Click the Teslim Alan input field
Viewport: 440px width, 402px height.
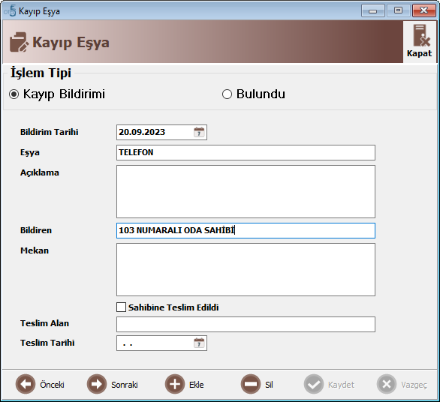(246, 324)
